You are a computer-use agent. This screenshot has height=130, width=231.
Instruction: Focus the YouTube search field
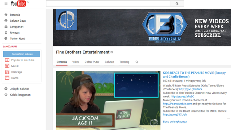point(108,4)
